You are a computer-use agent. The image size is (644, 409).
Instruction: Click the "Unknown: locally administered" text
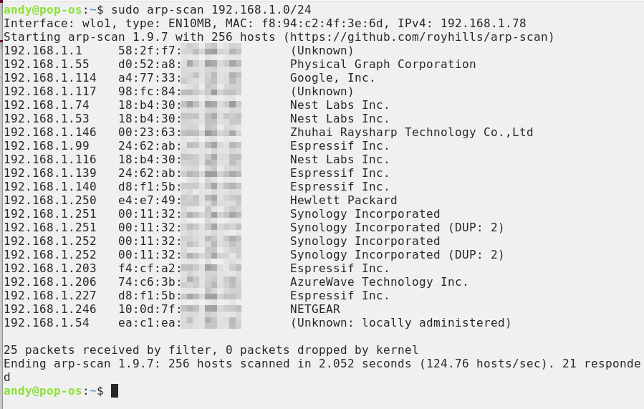pos(400,323)
